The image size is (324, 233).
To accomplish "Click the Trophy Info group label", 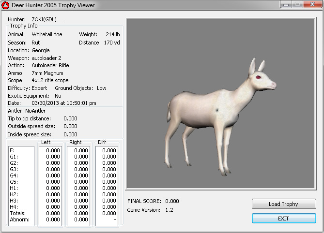I will point(24,26).
